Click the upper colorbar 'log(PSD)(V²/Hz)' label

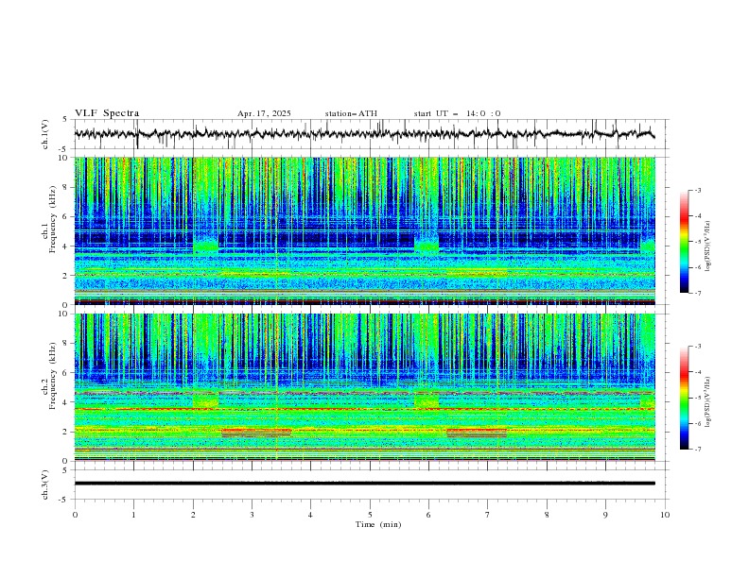708,246
